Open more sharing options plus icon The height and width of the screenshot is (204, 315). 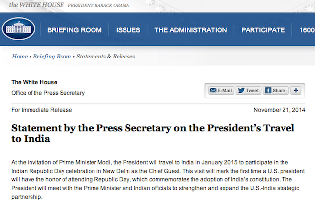coord(296,90)
